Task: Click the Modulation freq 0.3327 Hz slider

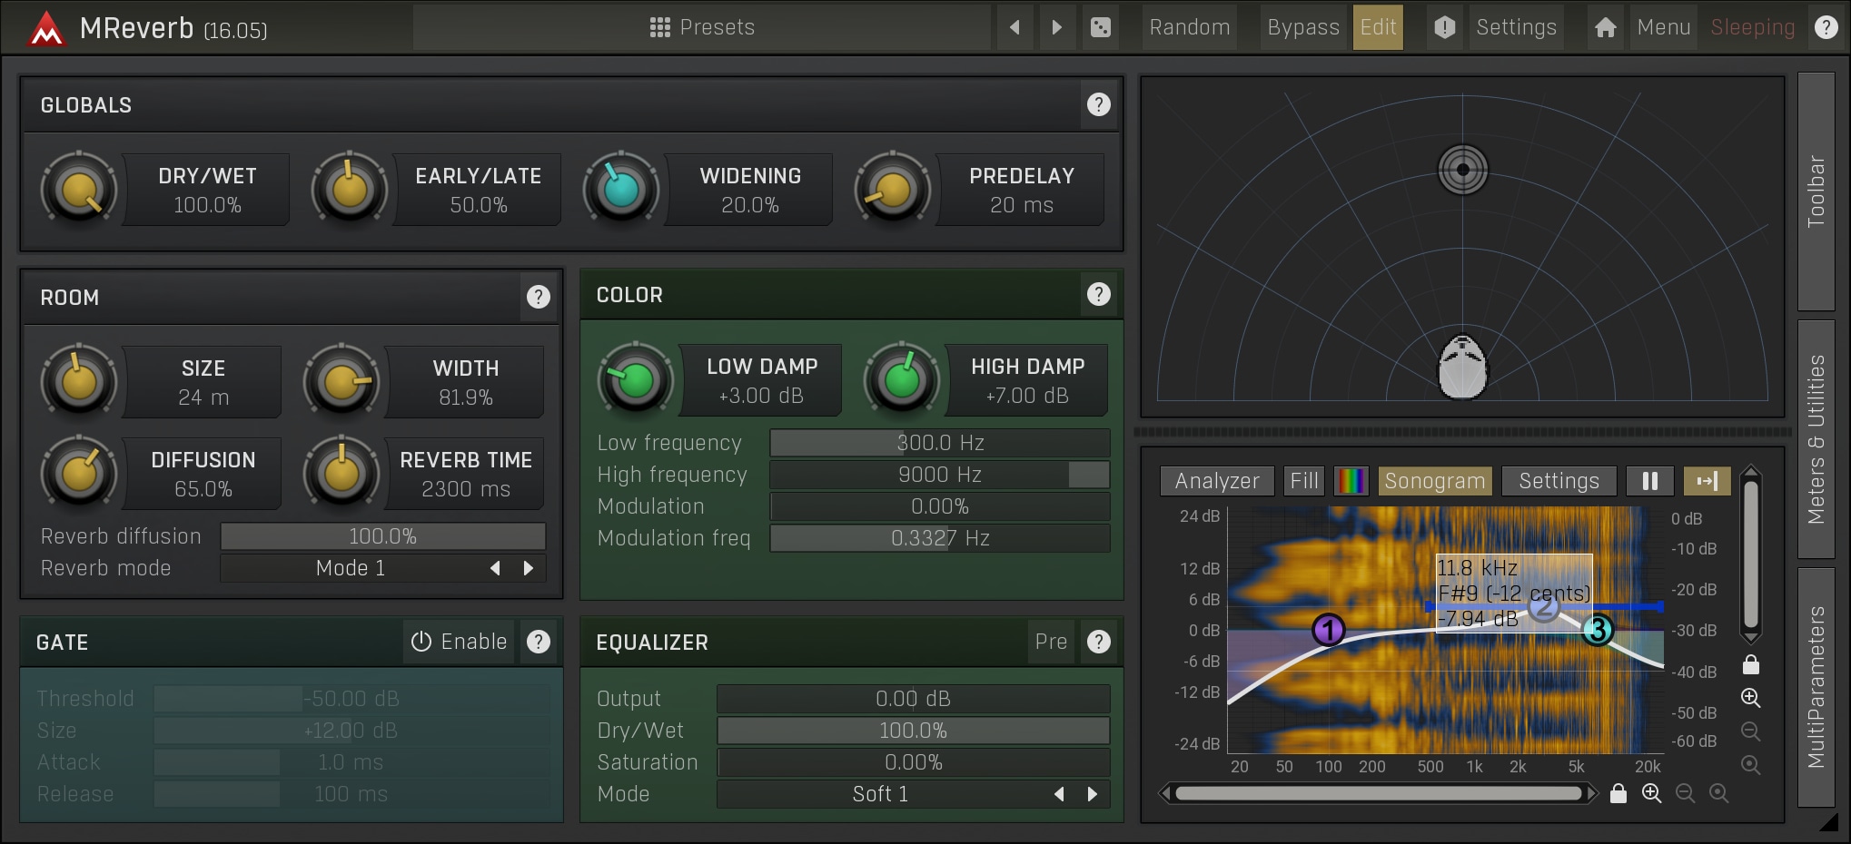Action: click(940, 538)
